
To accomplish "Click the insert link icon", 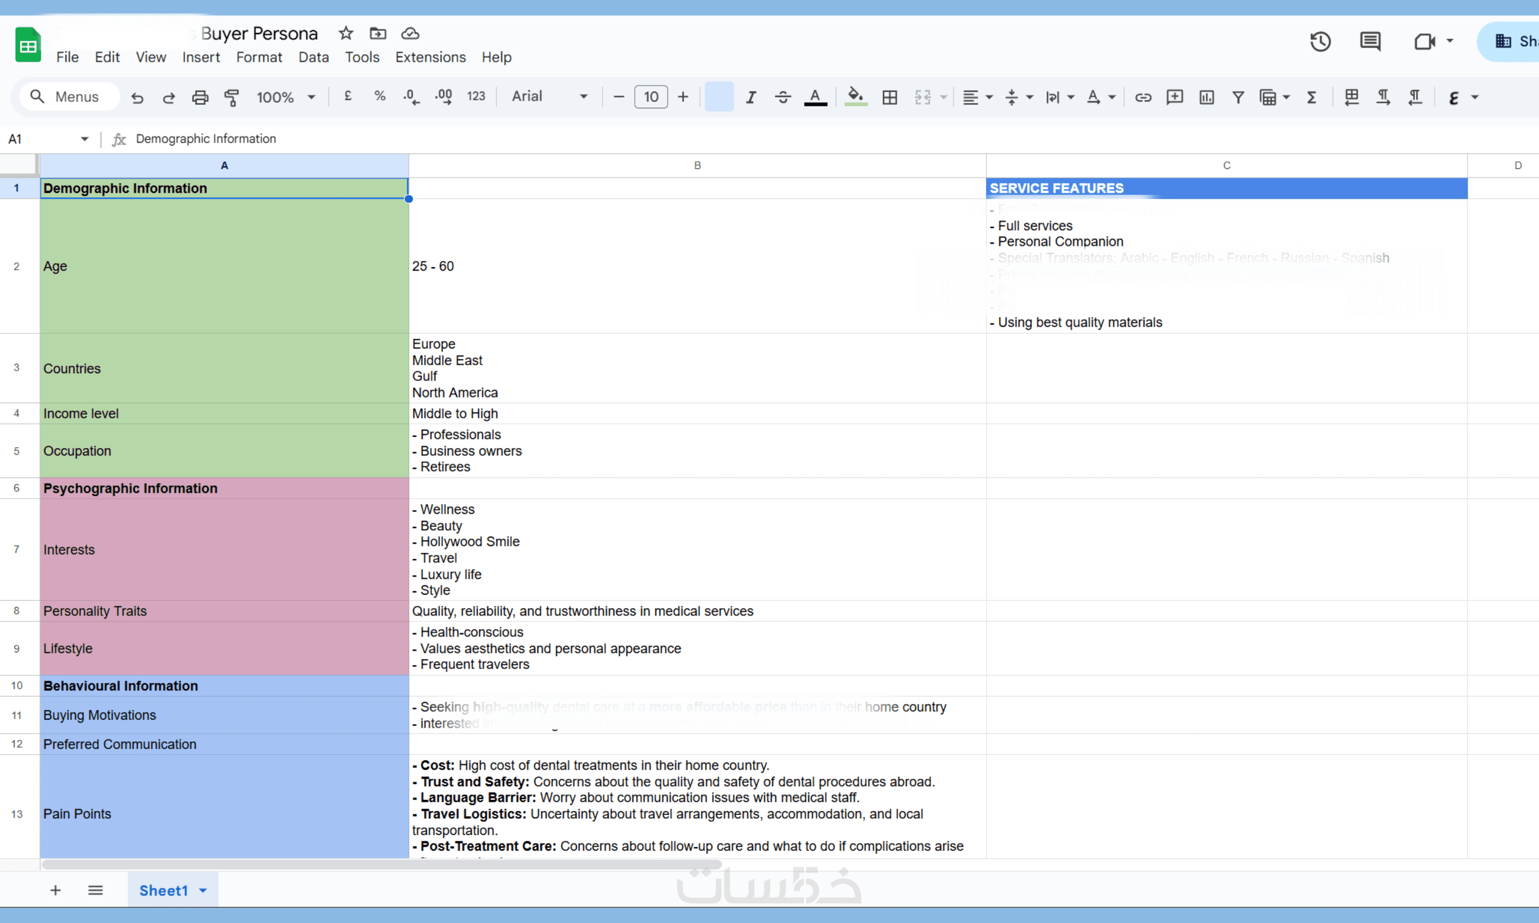I will [x=1143, y=97].
